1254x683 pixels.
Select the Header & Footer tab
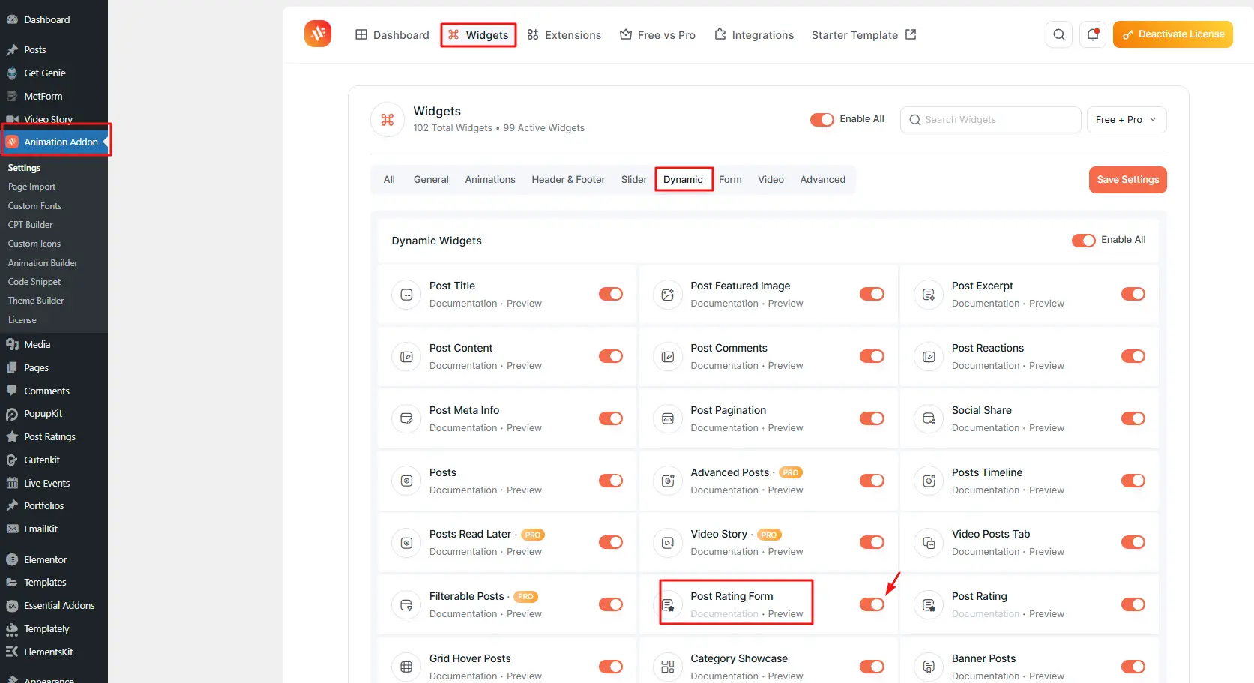click(x=568, y=180)
